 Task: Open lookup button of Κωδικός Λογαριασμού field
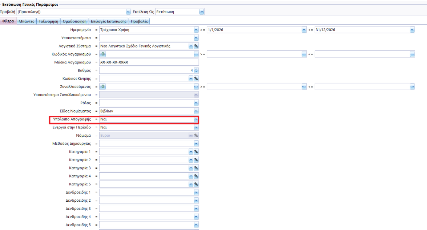pyautogui.click(x=196, y=54)
